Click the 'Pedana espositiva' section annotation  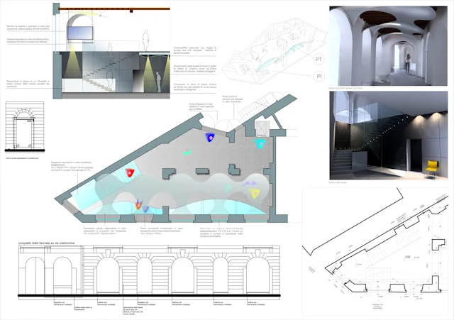[28, 40]
